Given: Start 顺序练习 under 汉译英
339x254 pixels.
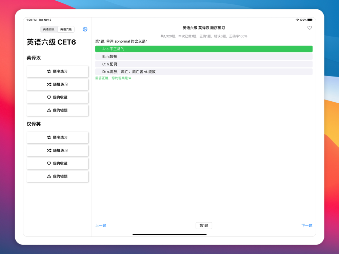Looking at the screenshot, I should coord(57,137).
